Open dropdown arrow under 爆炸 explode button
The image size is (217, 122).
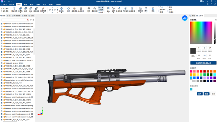point(108,13)
